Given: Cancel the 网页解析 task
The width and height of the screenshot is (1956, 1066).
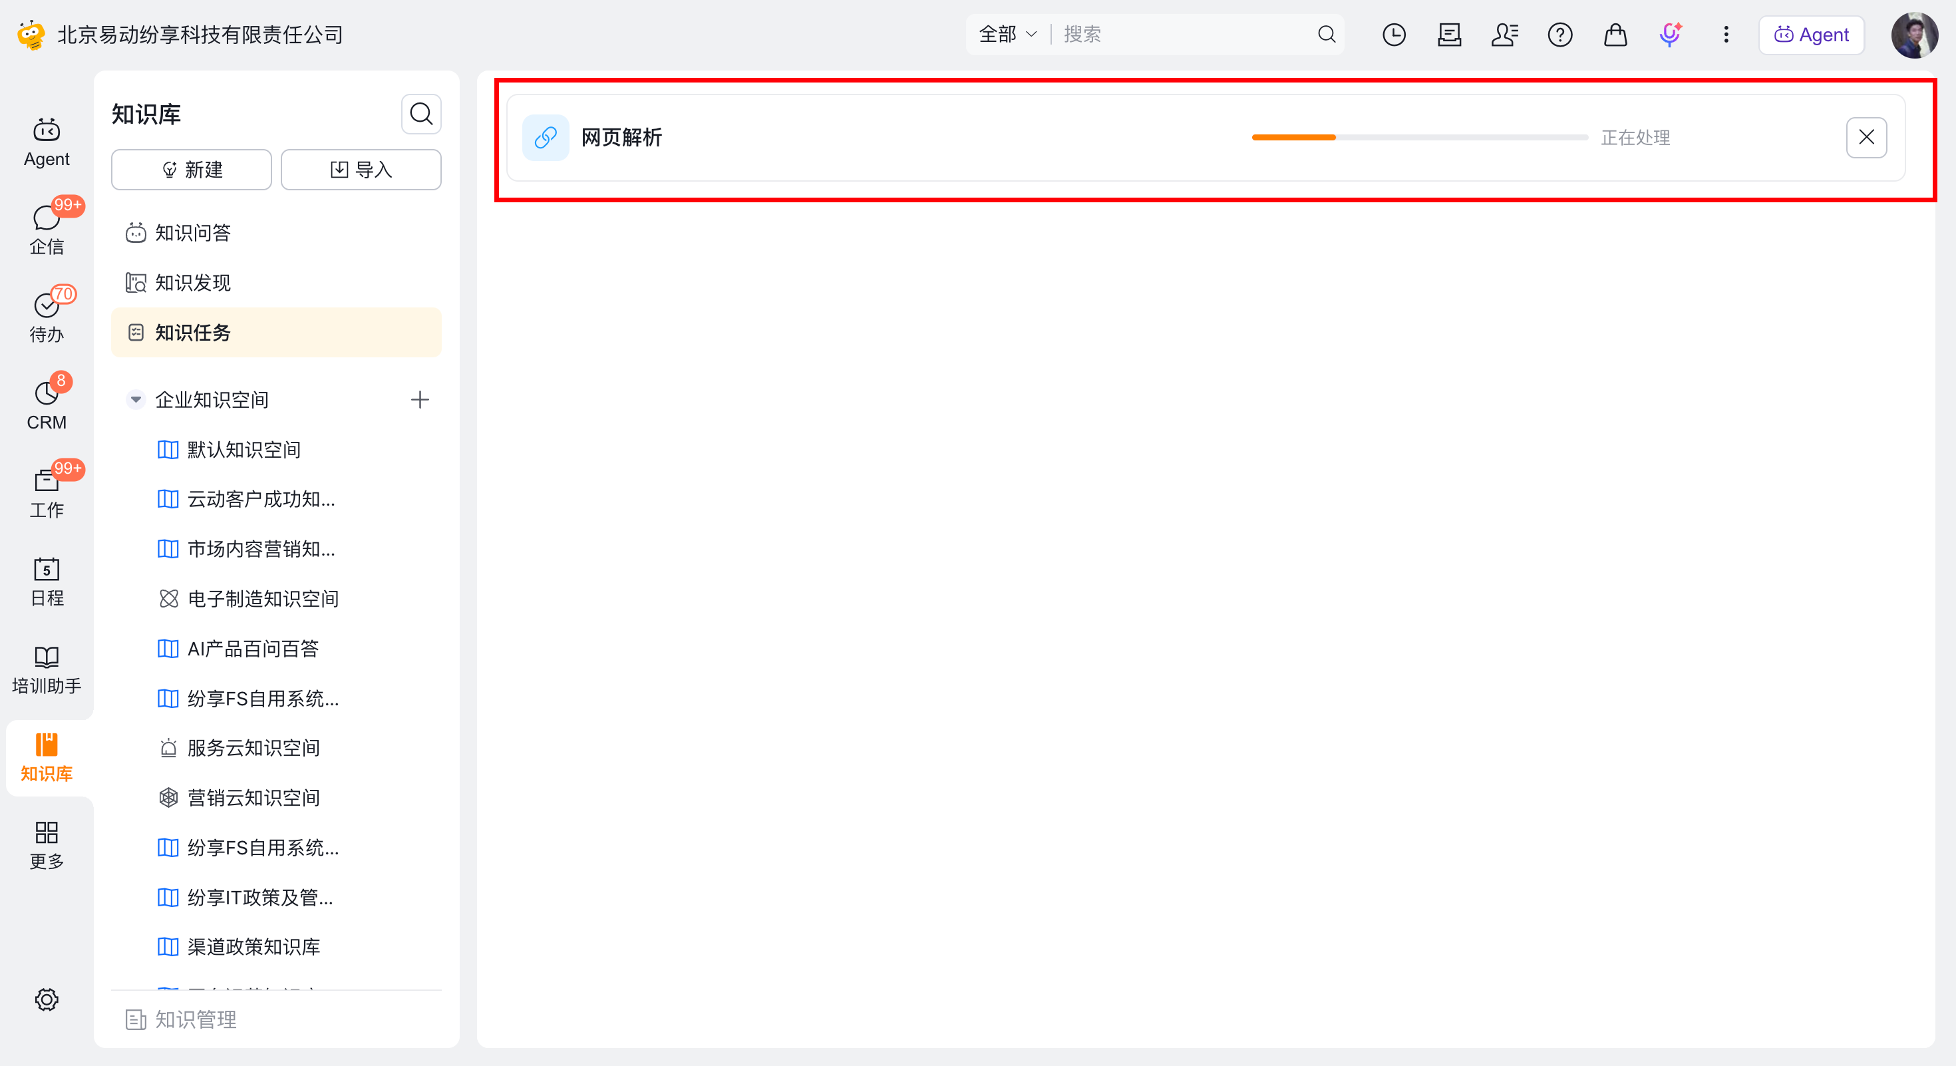Looking at the screenshot, I should [x=1866, y=138].
